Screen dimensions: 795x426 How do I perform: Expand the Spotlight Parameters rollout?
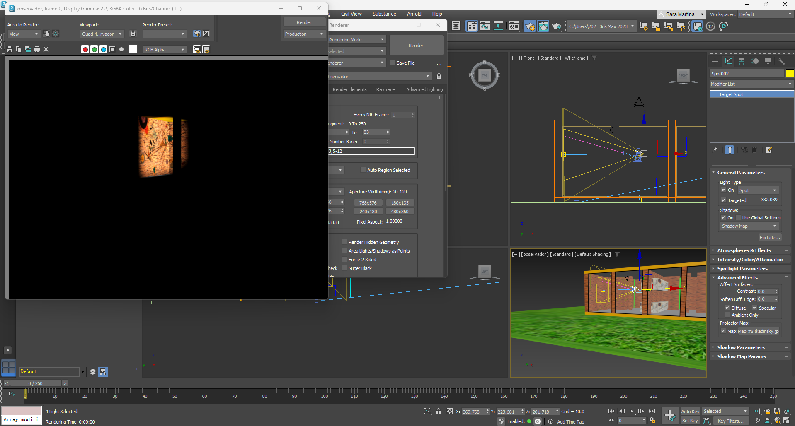(742, 269)
